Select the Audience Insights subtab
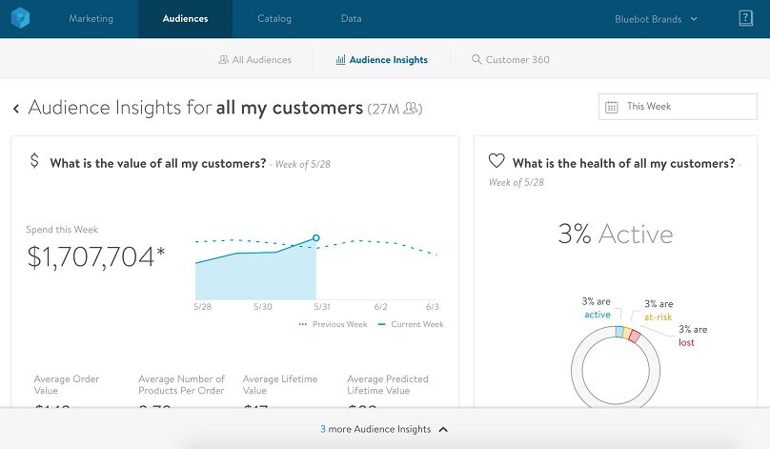Viewport: 770px width, 449px height. tap(381, 60)
